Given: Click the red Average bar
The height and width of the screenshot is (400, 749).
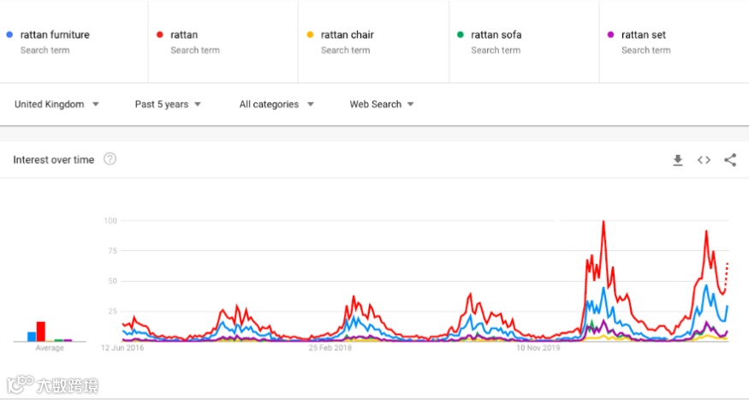Looking at the screenshot, I should coord(41,331).
